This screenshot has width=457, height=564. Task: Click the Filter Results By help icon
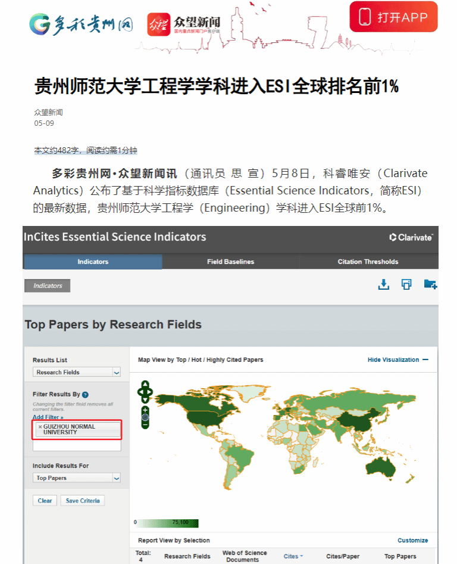85,395
